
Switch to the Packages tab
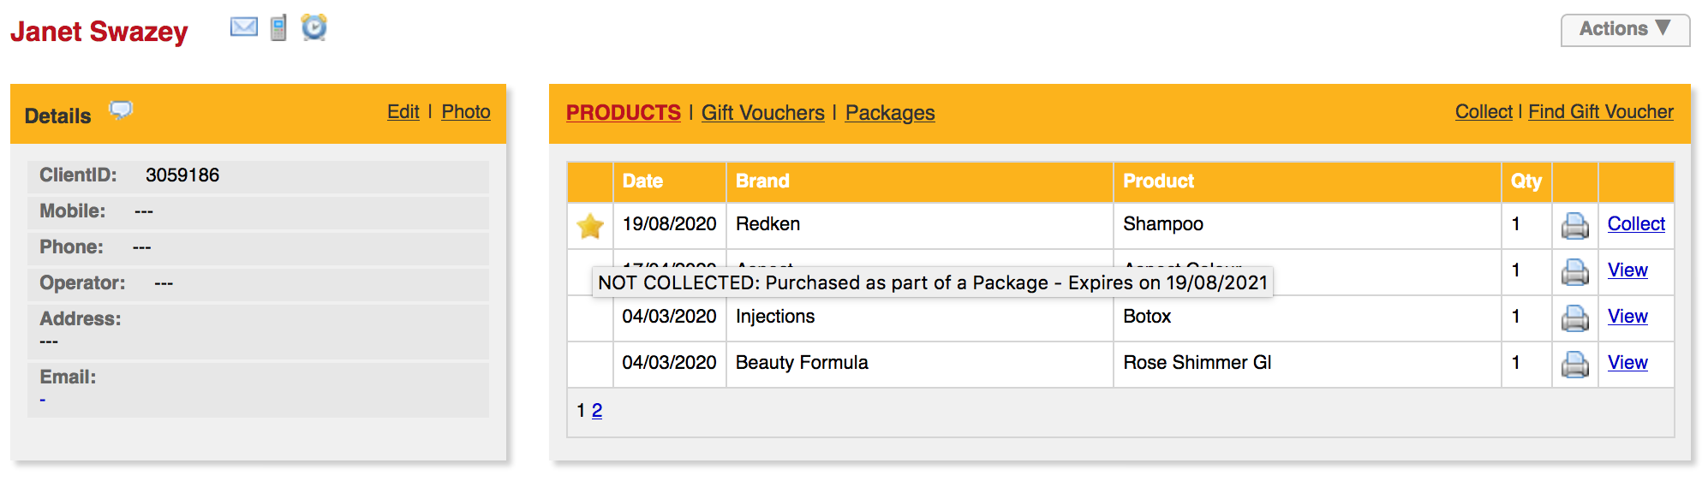click(x=890, y=113)
